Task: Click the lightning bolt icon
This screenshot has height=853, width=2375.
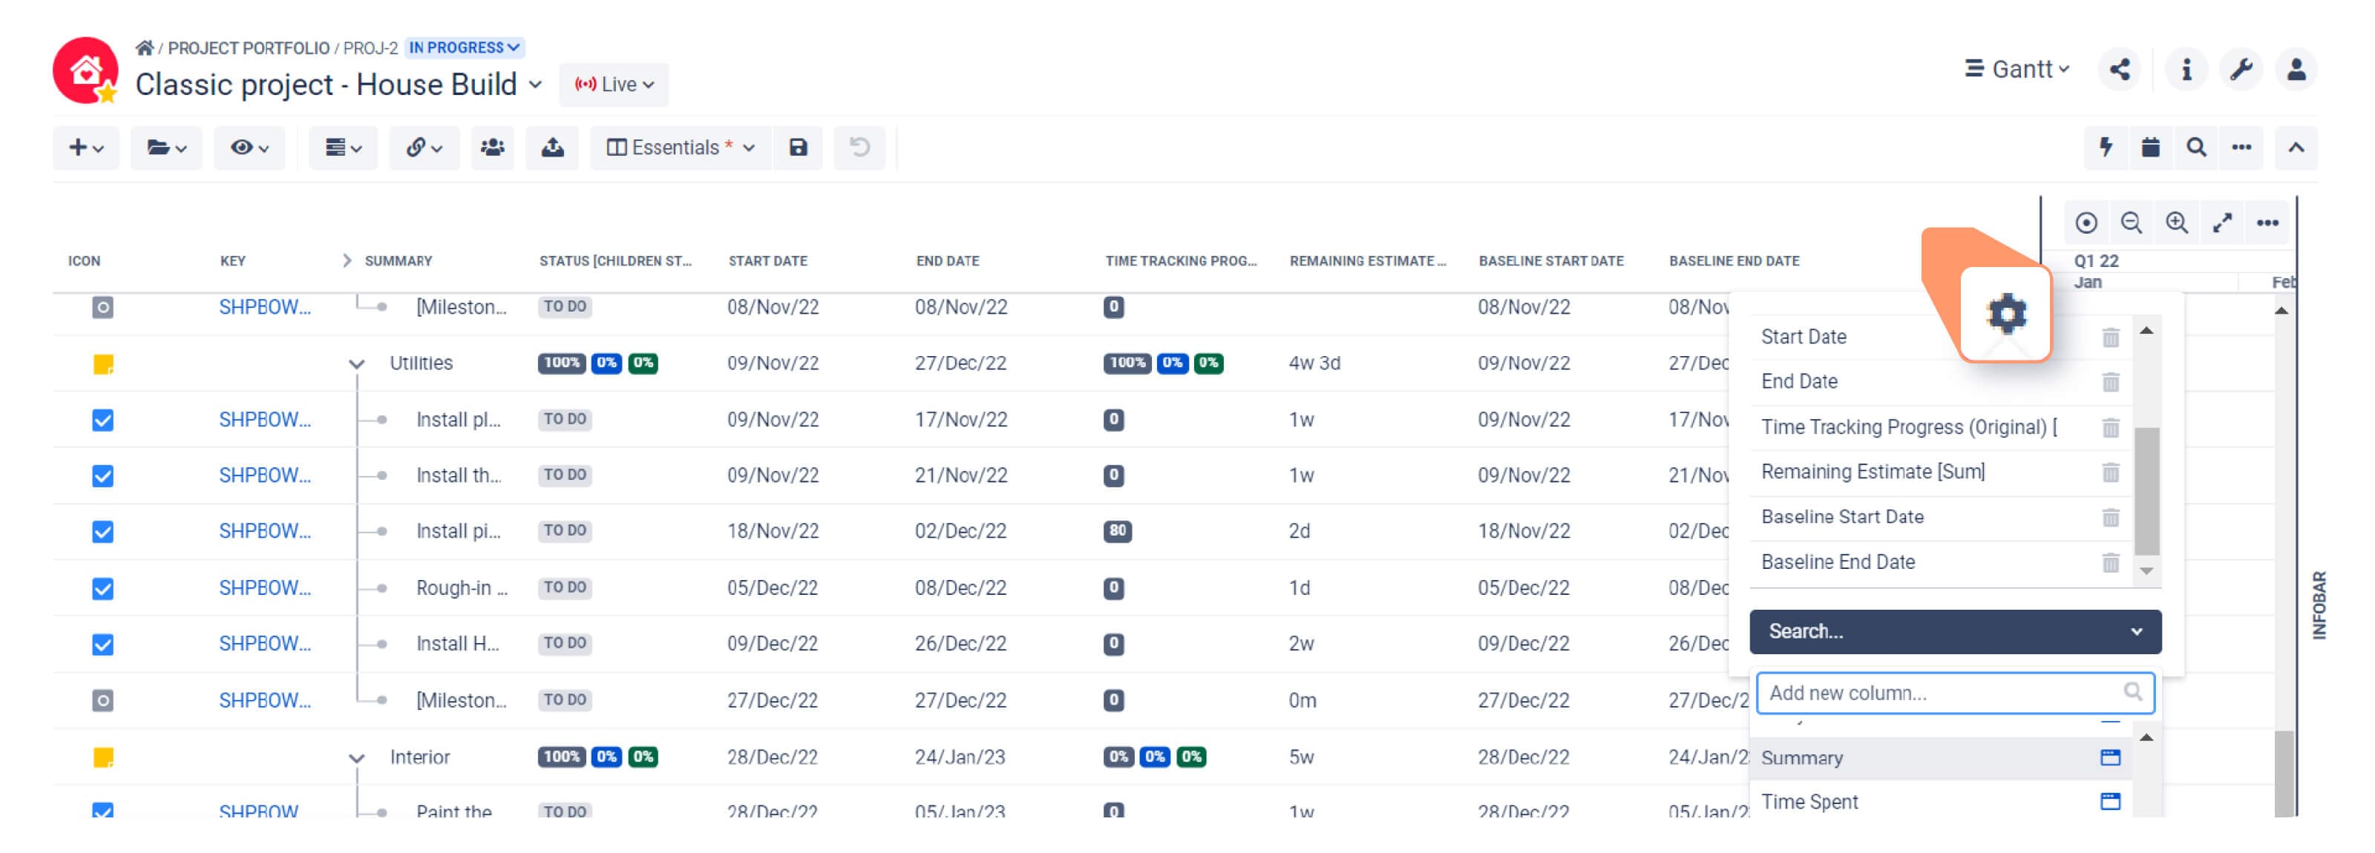Action: pyautogui.click(x=2106, y=148)
